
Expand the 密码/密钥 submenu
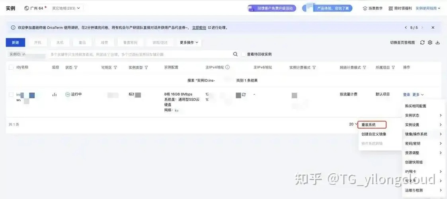tap(423, 143)
